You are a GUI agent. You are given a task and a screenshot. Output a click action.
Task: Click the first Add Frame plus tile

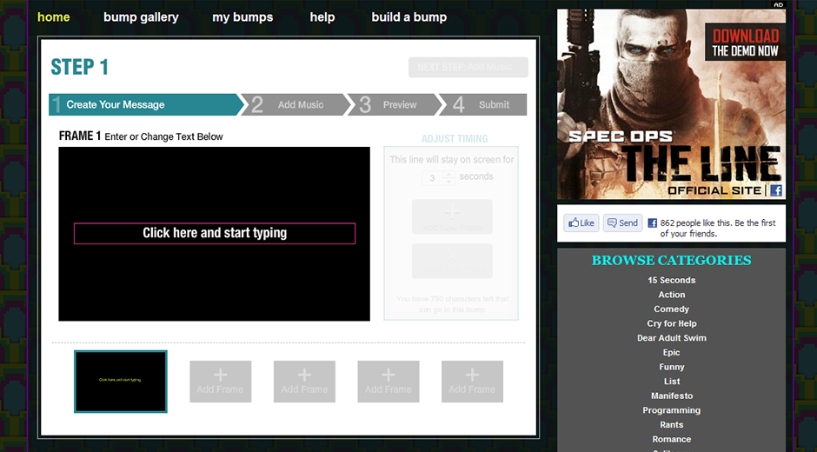[221, 382]
